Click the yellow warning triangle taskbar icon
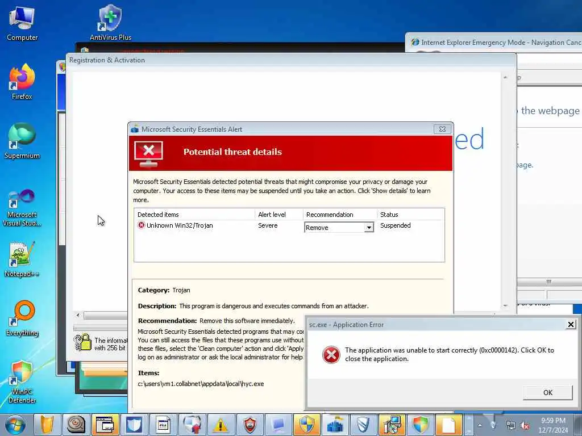The height and width of the screenshot is (436, 582). pos(221,425)
